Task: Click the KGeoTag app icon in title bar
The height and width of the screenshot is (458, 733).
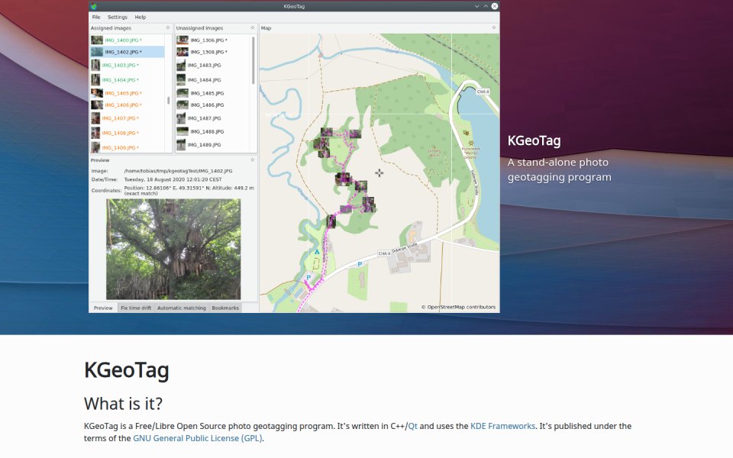Action: pos(94,6)
